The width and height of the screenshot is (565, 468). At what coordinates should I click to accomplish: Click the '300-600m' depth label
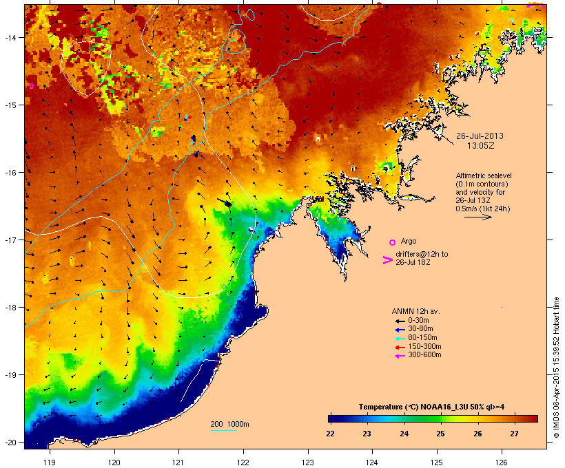424,355
